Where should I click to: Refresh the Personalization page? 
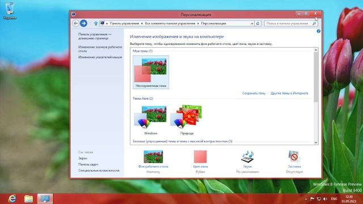click(258, 23)
